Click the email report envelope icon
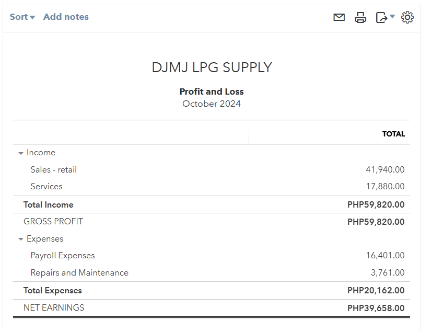This screenshot has width=432, height=331. point(339,17)
